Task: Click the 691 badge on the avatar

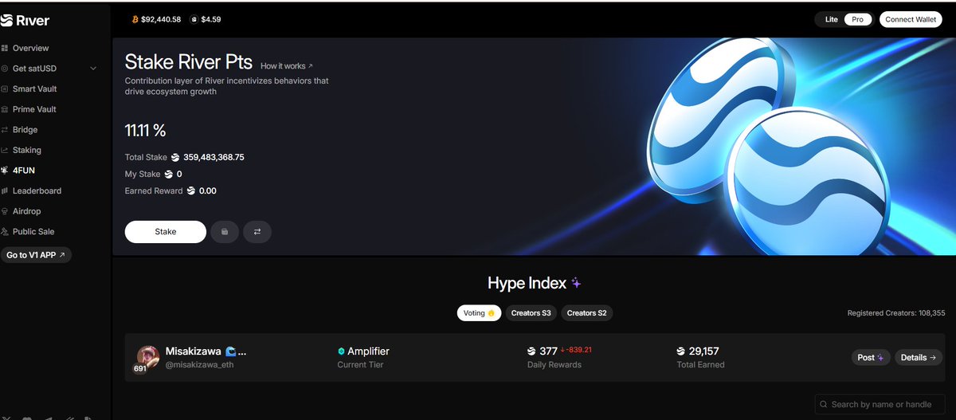Action: 140,368
